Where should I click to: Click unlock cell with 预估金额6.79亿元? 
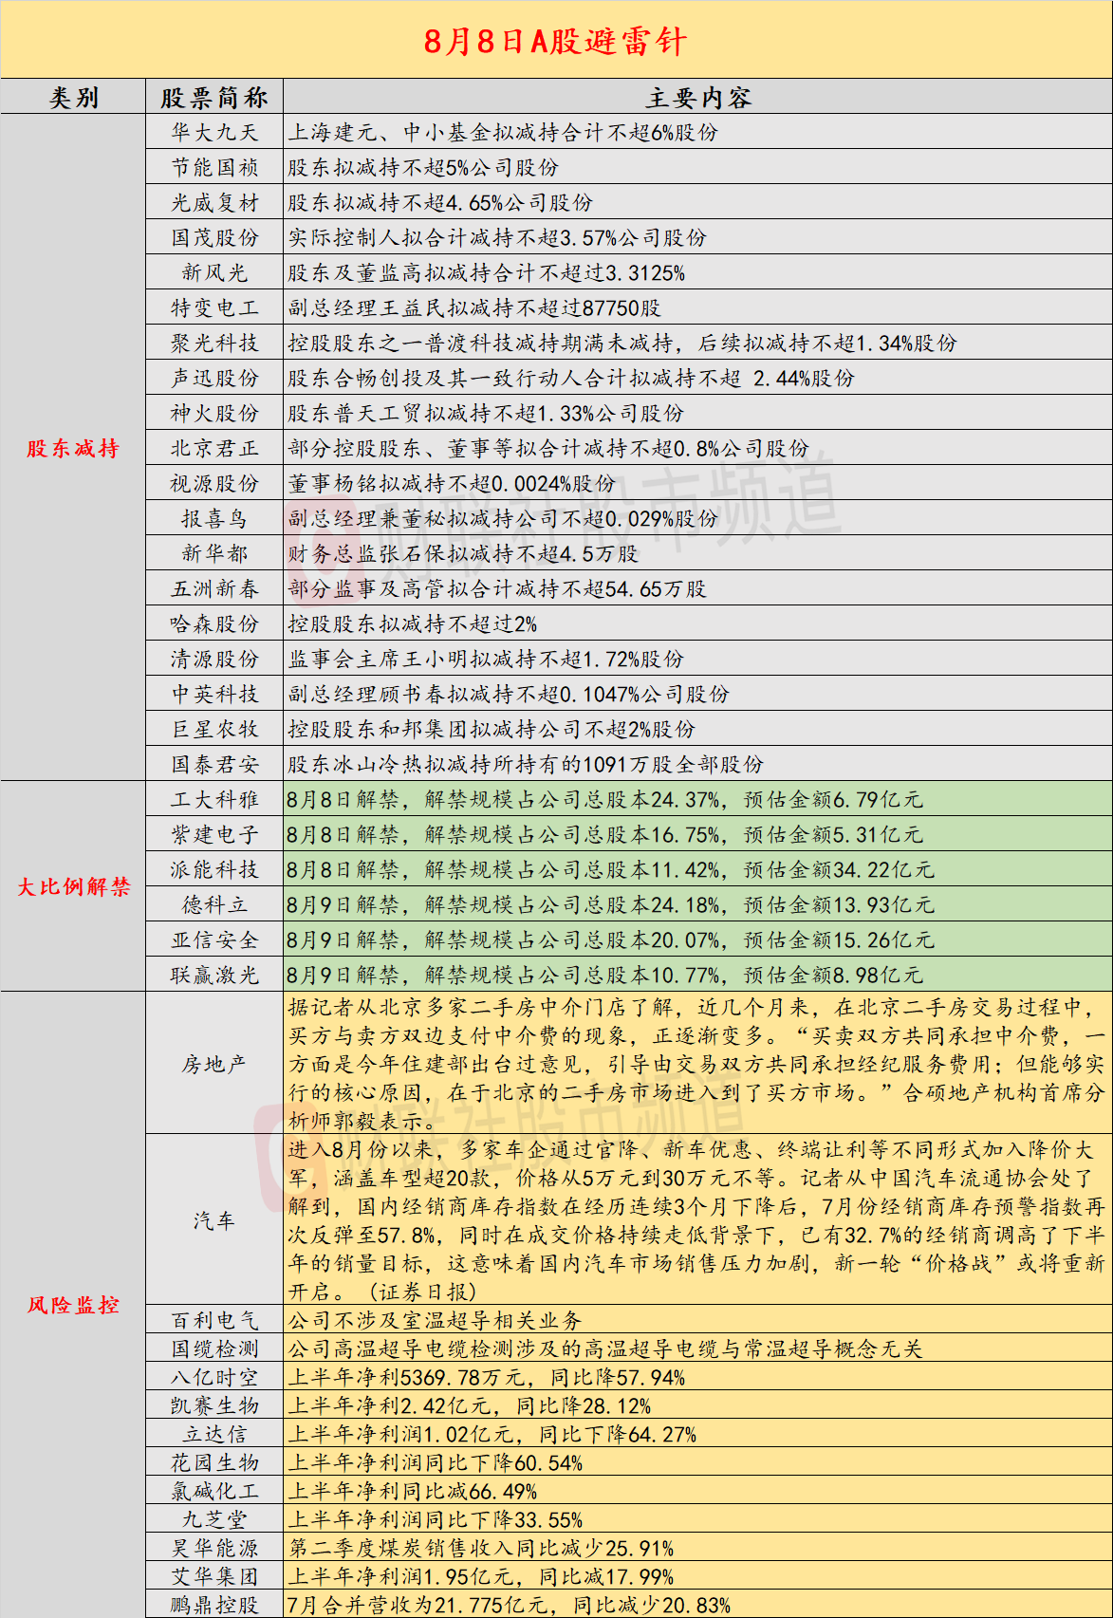coord(697,799)
